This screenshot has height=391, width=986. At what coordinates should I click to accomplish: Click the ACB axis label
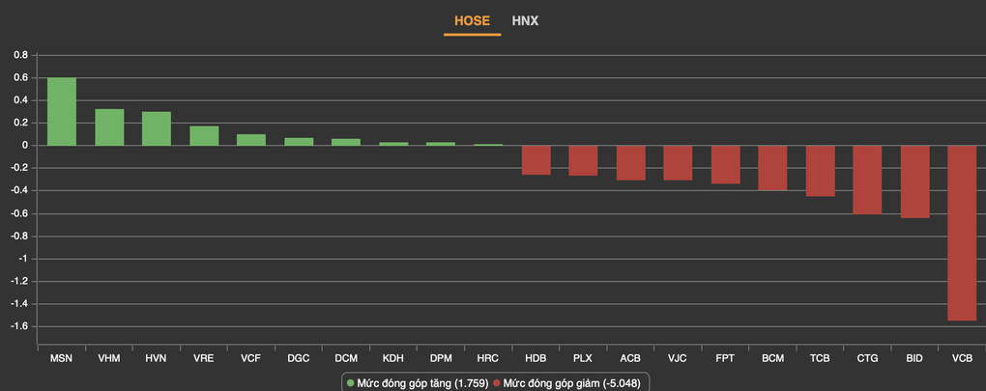630,358
